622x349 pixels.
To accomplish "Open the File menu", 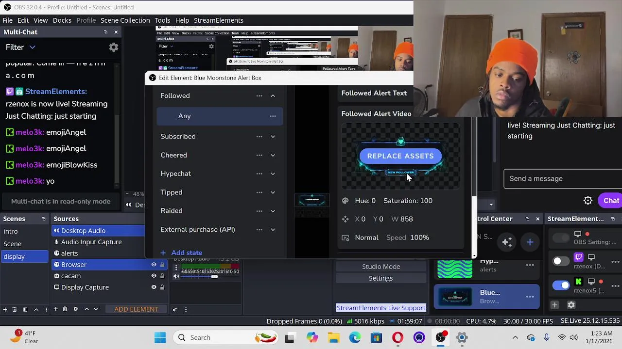I will coord(8,20).
